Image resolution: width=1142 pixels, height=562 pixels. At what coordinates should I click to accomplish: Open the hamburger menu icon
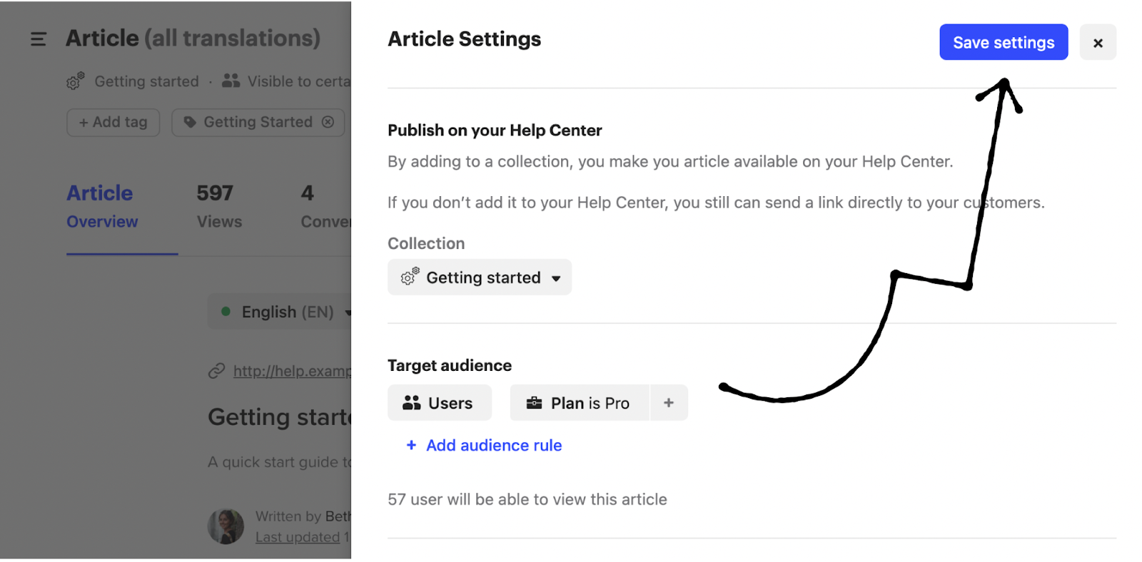[x=39, y=39]
